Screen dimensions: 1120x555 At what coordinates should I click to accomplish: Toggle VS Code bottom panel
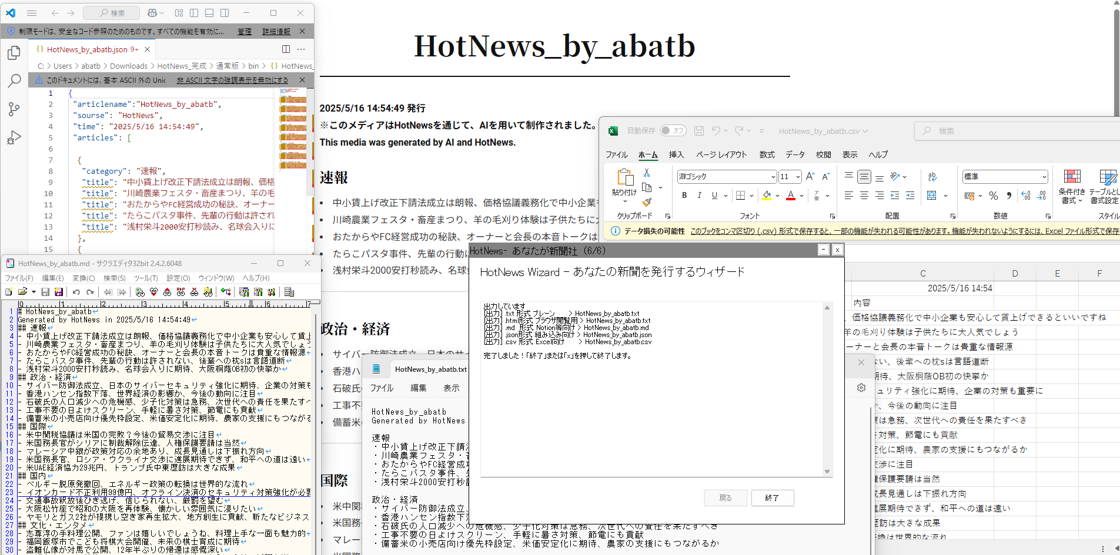click(209, 13)
